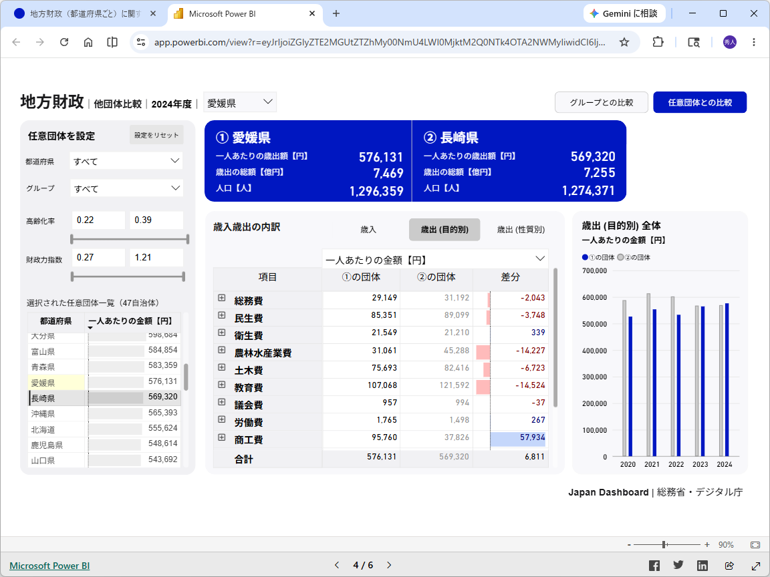
Task: Edit 高齢化率 minimum value 0.22
Action: [99, 220]
